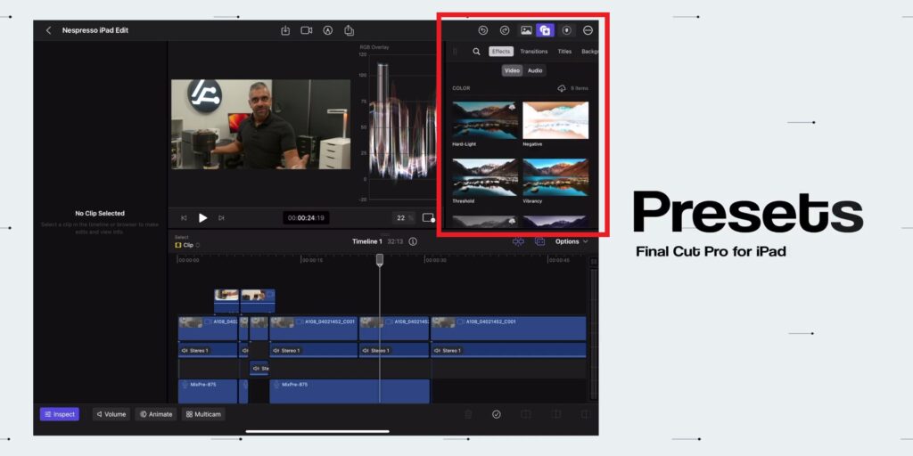Open the Clip select mode dropdown
This screenshot has width=913, height=456.
(x=187, y=246)
